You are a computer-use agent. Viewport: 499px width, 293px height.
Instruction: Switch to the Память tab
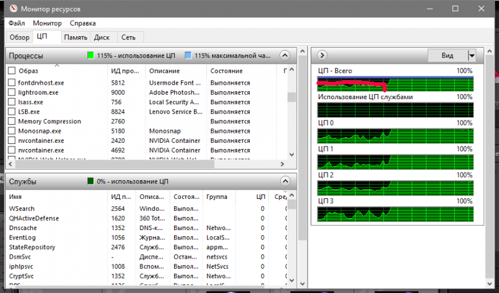pyautogui.click(x=75, y=37)
